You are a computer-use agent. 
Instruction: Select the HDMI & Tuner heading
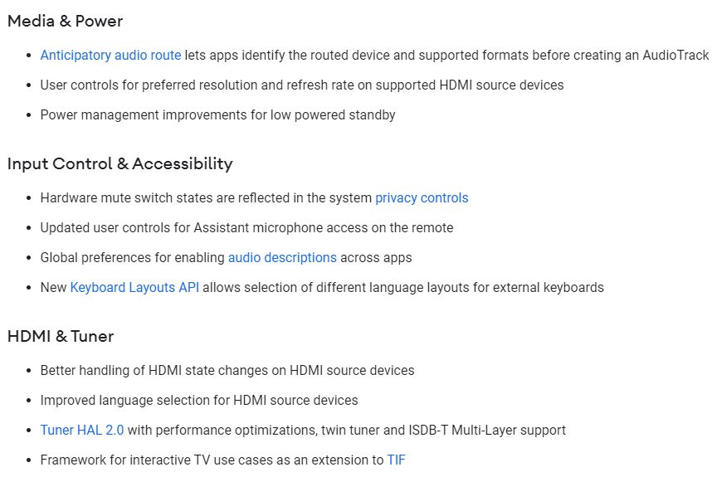pyautogui.click(x=61, y=336)
